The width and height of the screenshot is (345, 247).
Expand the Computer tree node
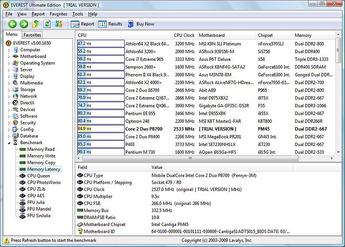(x=9, y=50)
